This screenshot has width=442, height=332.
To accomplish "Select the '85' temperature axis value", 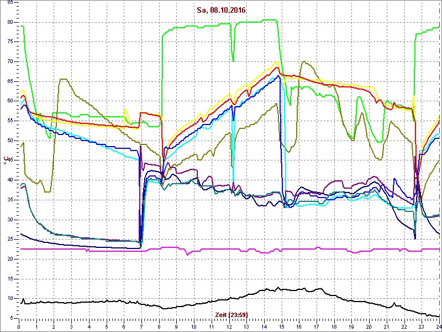I will [x=10, y=2].
